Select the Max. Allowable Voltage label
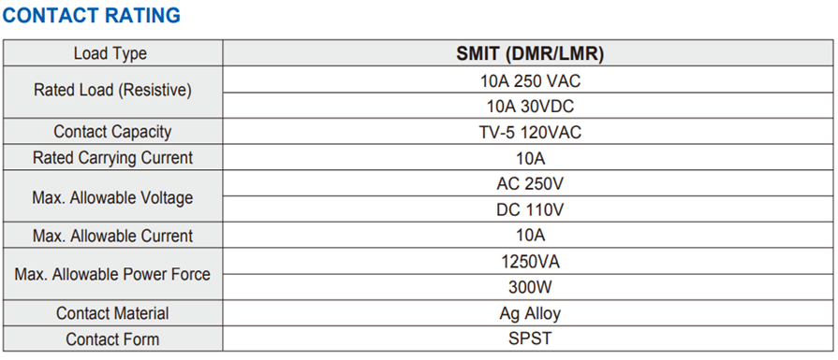Image resolution: width=838 pixels, height=360 pixels. pyautogui.click(x=112, y=197)
